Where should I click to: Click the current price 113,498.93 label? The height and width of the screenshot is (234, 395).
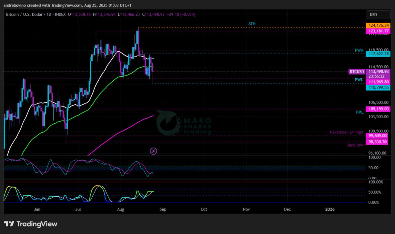(378, 71)
